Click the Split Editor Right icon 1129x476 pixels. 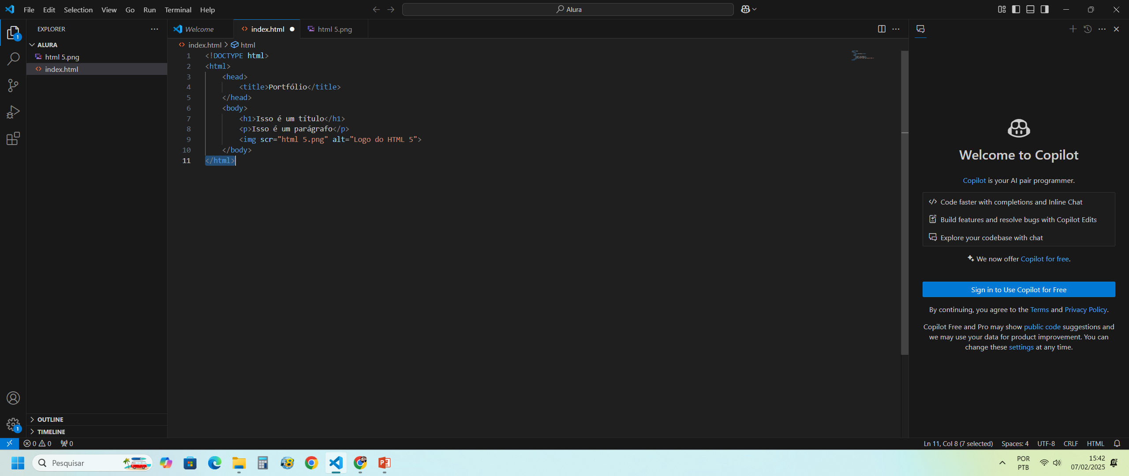882,29
